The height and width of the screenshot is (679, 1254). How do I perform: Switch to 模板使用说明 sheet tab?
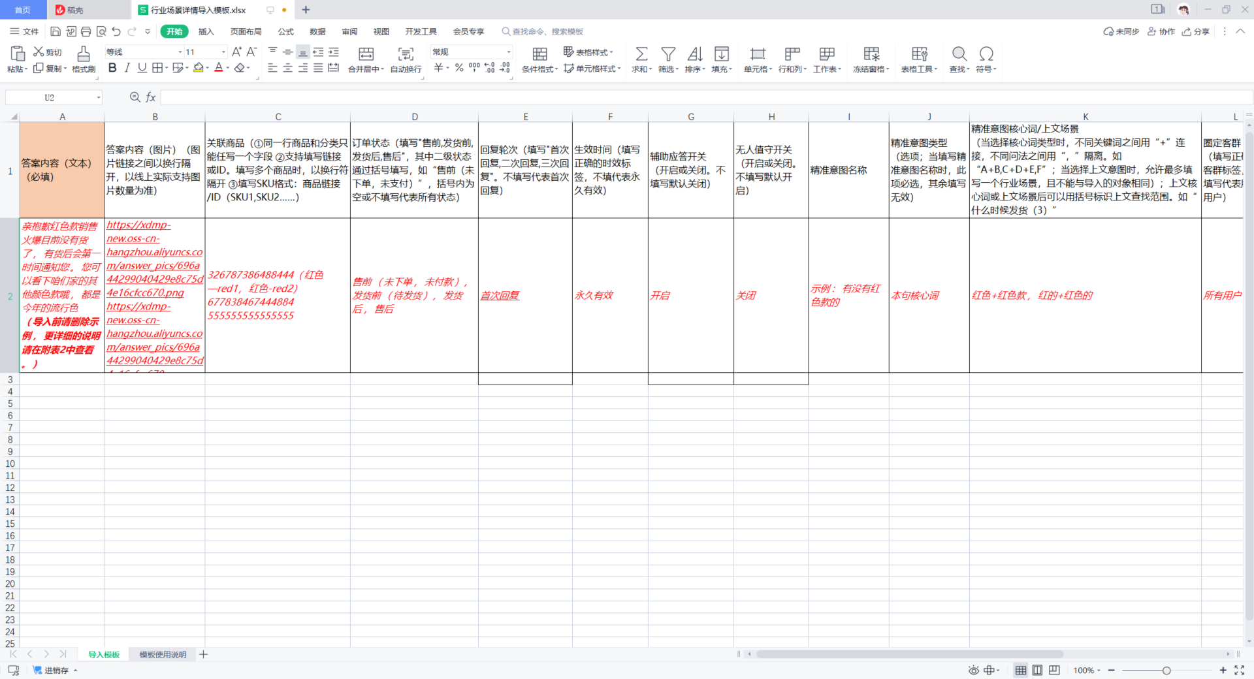coord(163,654)
